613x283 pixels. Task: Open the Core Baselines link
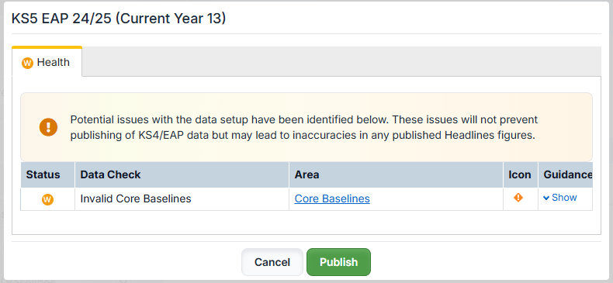click(332, 199)
